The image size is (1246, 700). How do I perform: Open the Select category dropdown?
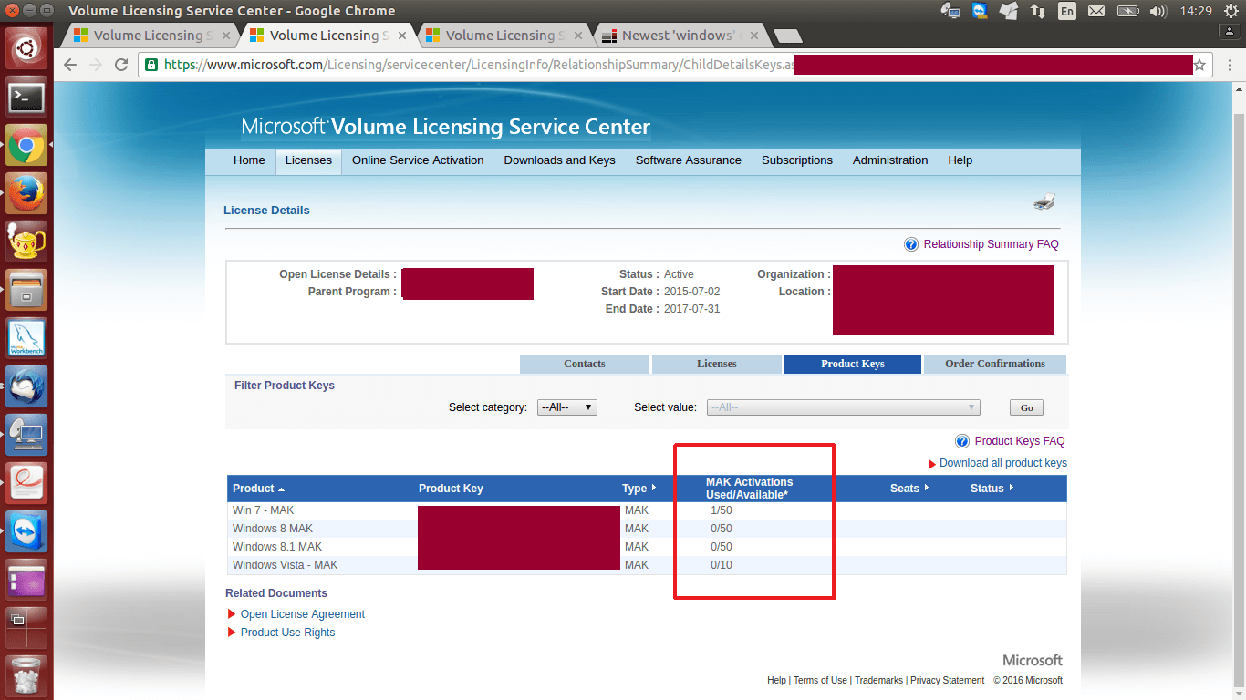(x=566, y=407)
